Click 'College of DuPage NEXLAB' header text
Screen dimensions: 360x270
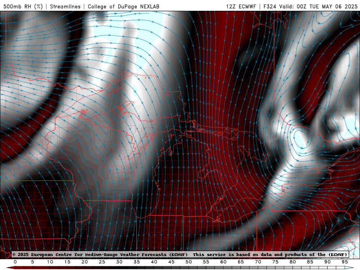(x=123, y=6)
